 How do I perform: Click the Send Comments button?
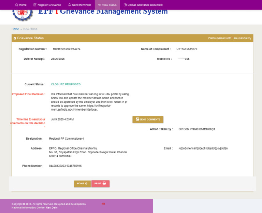pyautogui.click(x=148, y=119)
